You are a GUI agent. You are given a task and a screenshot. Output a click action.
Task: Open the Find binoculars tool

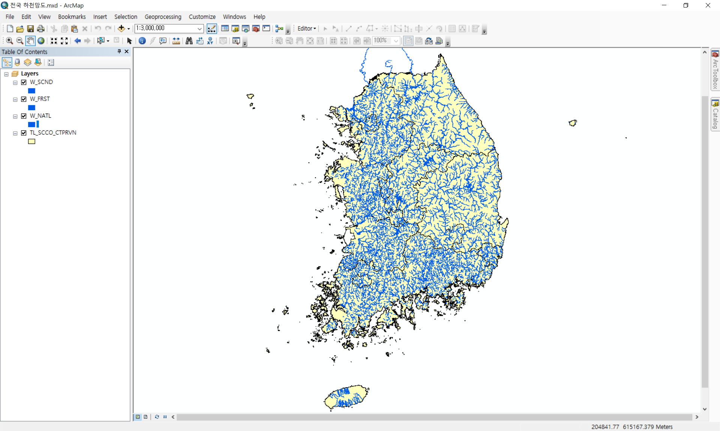pyautogui.click(x=189, y=41)
